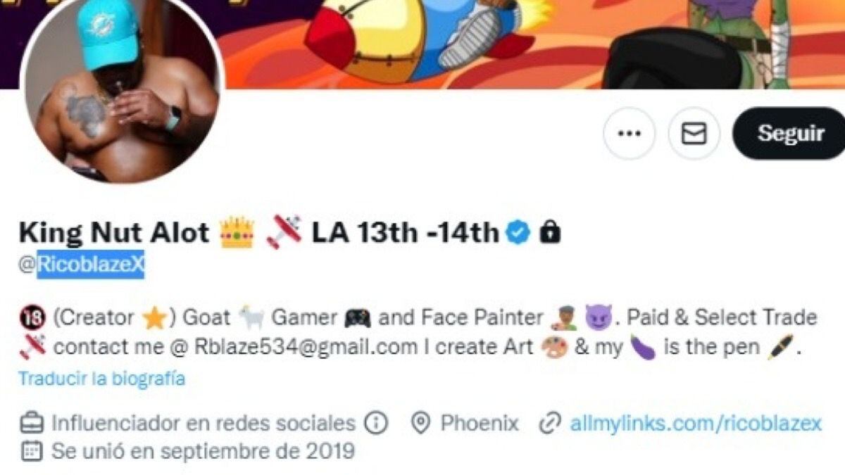Image resolution: width=845 pixels, height=475 pixels.
Task: Click the briefcase category icon
Action: (30, 423)
